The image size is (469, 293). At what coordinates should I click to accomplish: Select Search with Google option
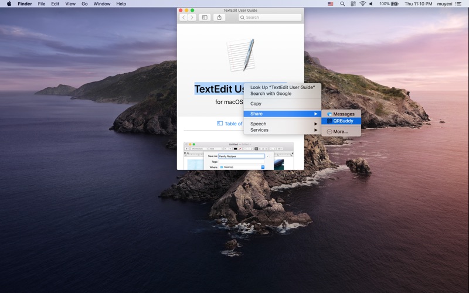coord(270,94)
